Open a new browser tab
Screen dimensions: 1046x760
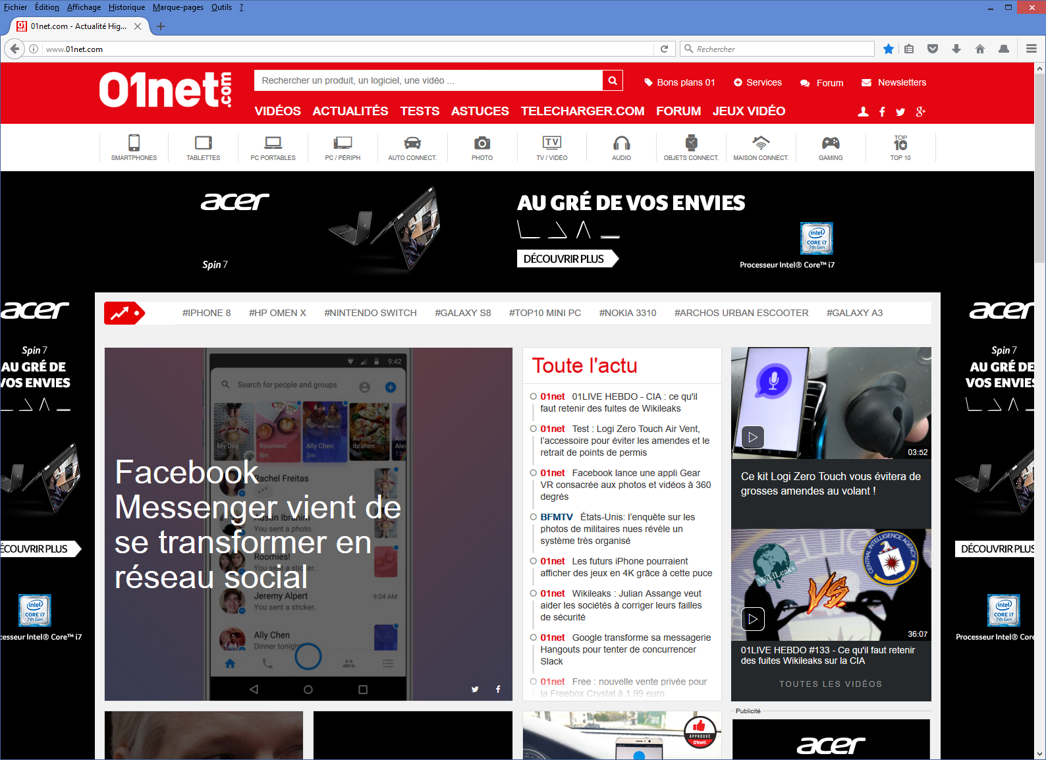point(161,26)
